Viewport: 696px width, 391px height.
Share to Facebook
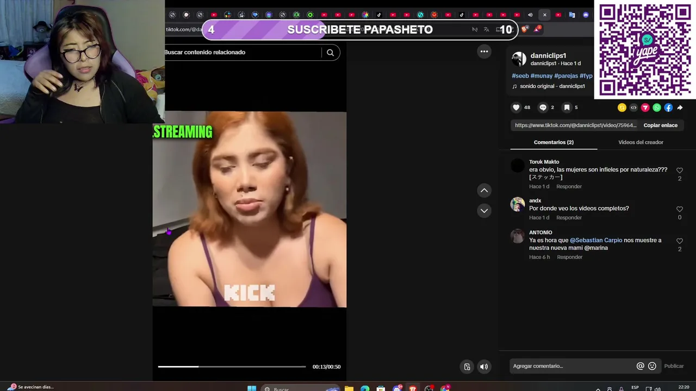[x=668, y=108]
